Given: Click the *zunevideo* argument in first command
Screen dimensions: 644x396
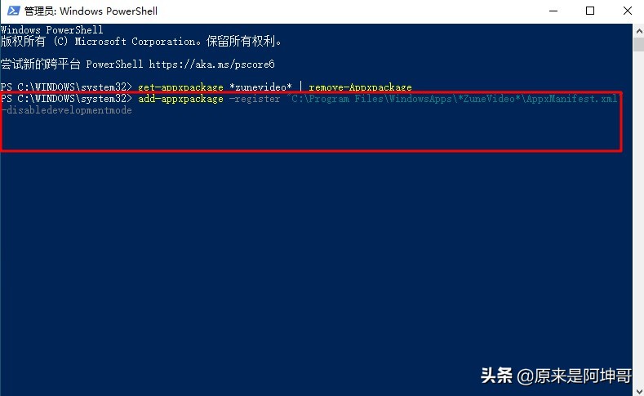Looking at the screenshot, I should tap(261, 87).
